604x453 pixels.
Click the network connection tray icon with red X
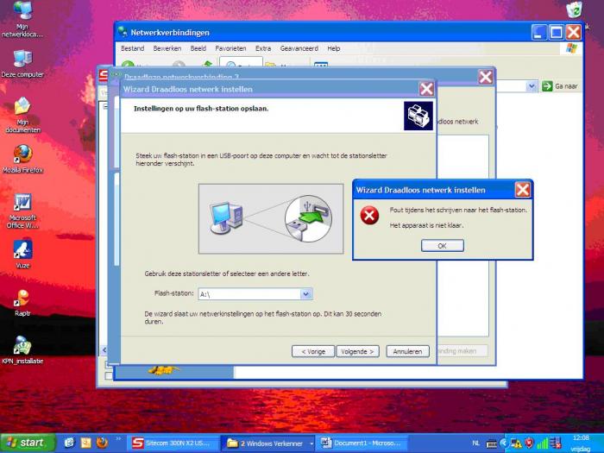(x=555, y=444)
